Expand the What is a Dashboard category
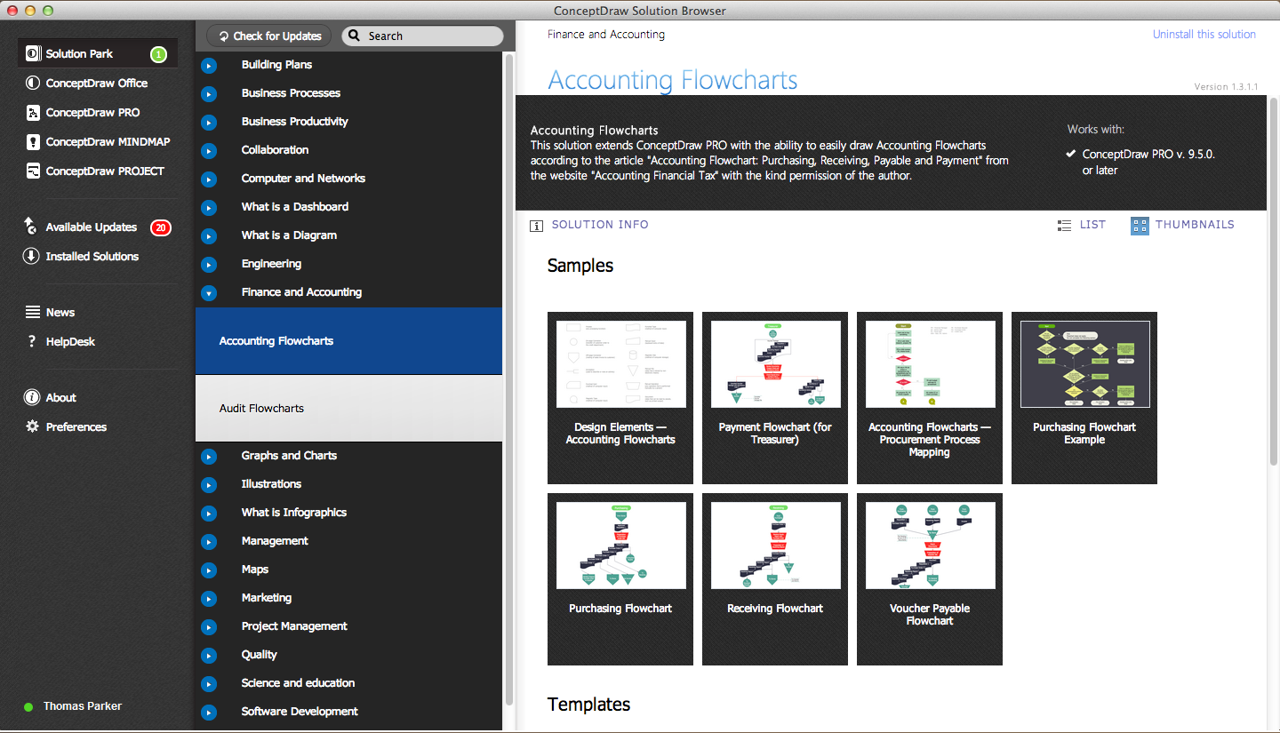Image resolution: width=1280 pixels, height=733 pixels. pyautogui.click(x=209, y=208)
